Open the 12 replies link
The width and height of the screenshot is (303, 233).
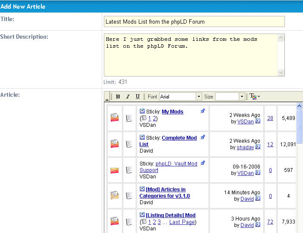coord(270,144)
